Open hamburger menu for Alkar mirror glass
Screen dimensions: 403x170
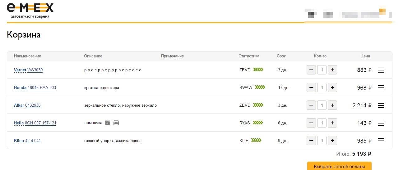click(x=381, y=105)
